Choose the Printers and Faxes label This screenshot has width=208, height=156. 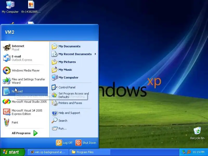coord(70,103)
